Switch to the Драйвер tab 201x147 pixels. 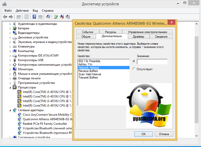pos(138,37)
